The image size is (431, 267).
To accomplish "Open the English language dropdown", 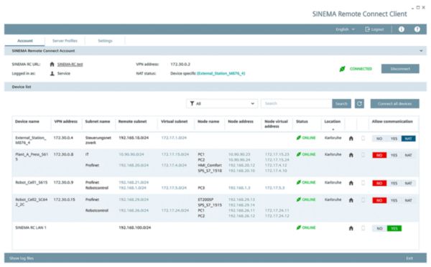I will pos(345,29).
